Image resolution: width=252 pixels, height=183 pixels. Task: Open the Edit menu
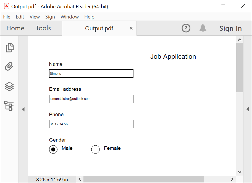click(x=20, y=17)
